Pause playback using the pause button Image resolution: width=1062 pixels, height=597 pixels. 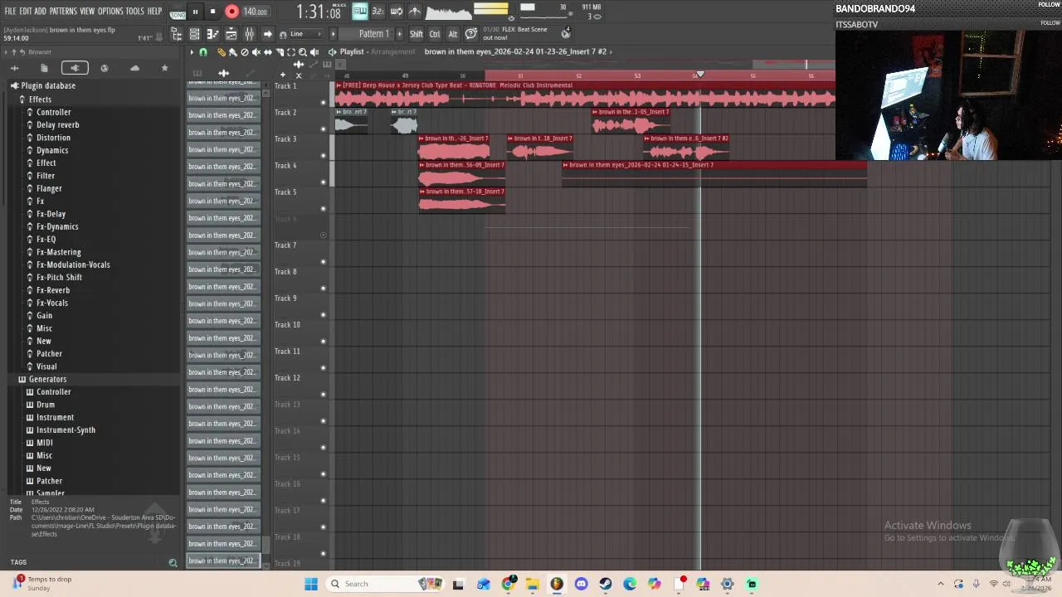195,12
